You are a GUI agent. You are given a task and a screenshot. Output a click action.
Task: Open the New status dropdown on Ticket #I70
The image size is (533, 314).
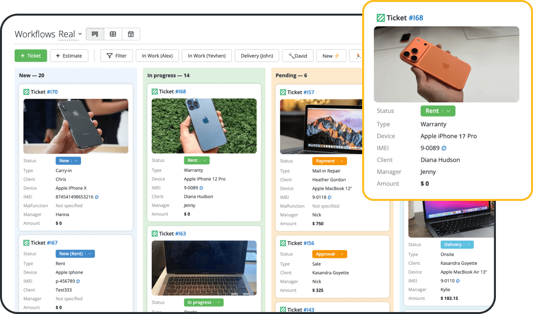(x=77, y=161)
